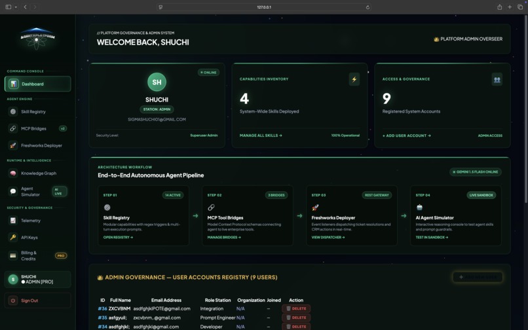Click the API Keys key icon
The width and height of the screenshot is (528, 330).
pyautogui.click(x=13, y=238)
